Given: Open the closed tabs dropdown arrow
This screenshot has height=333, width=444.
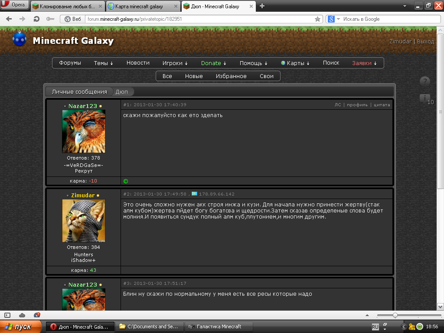Looking at the screenshot, I should 405,6.
